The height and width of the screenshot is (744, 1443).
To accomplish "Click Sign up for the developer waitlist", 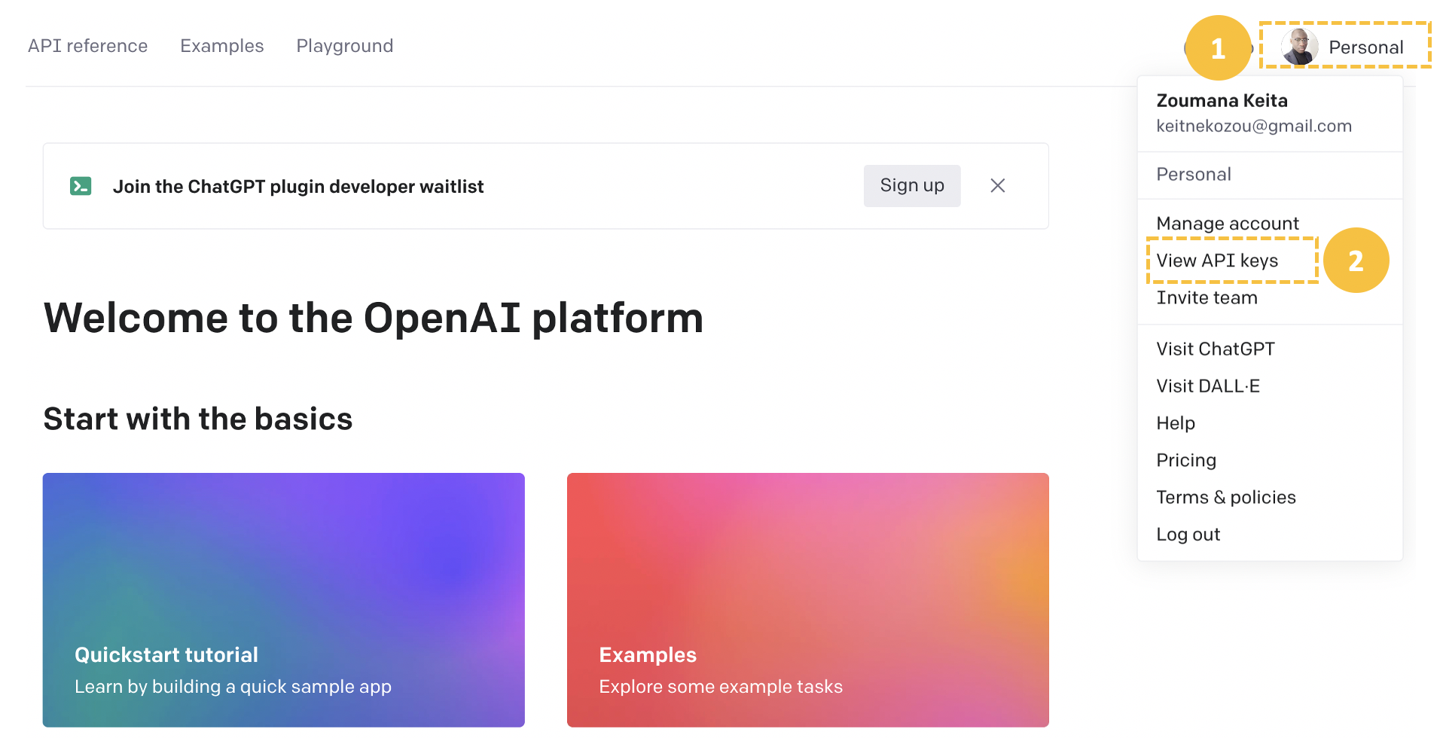I will point(911,185).
